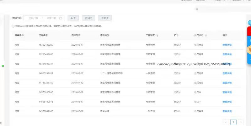251x126 pixels.
Task: Click the orange box icon on right sidebar
Action: [x=249, y=49]
